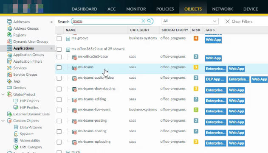
Task: Click the HIP Profiles icon
Action: 16,108
